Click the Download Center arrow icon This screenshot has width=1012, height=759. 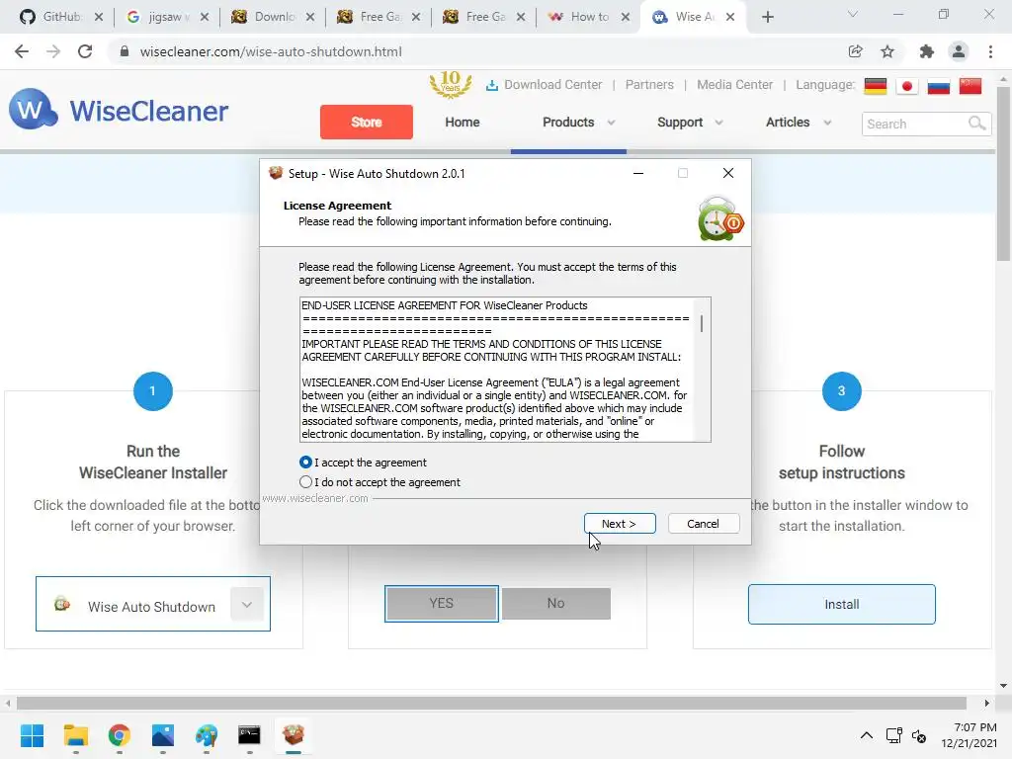(492, 85)
